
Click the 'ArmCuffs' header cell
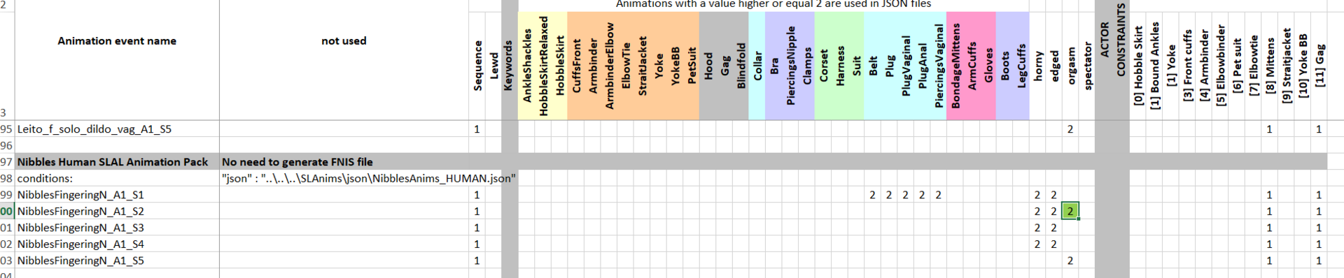point(972,66)
